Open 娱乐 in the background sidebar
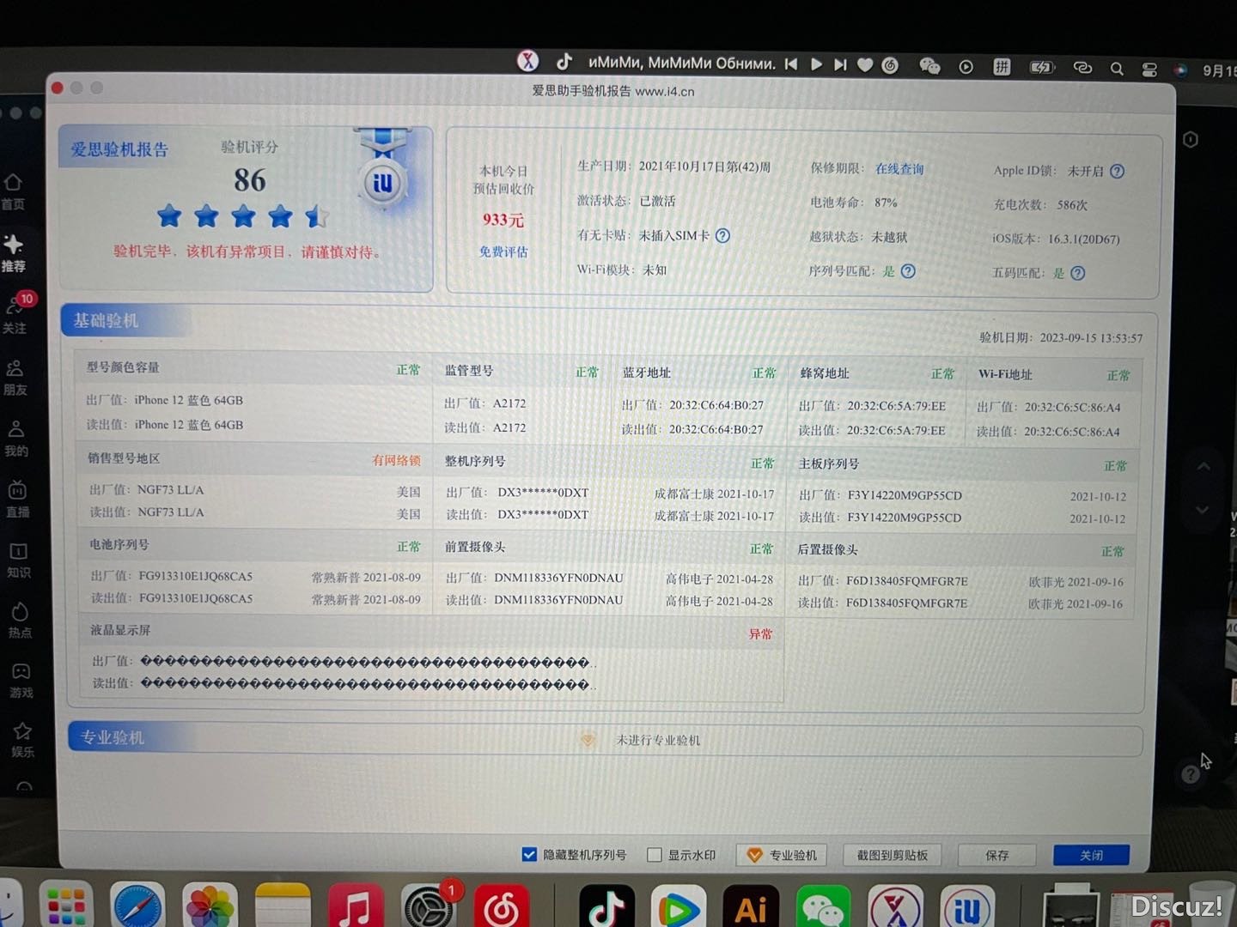The image size is (1237, 927). [22, 740]
